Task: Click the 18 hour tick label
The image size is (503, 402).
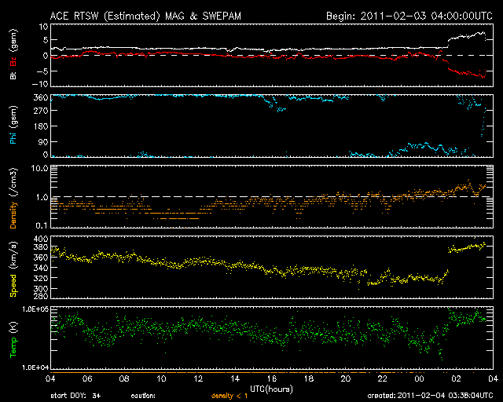Action: click(309, 378)
